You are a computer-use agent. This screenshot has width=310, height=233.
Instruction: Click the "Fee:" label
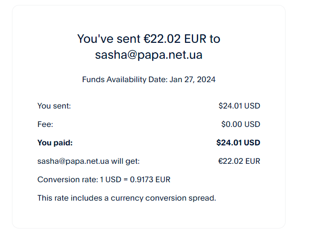[x=45, y=124]
